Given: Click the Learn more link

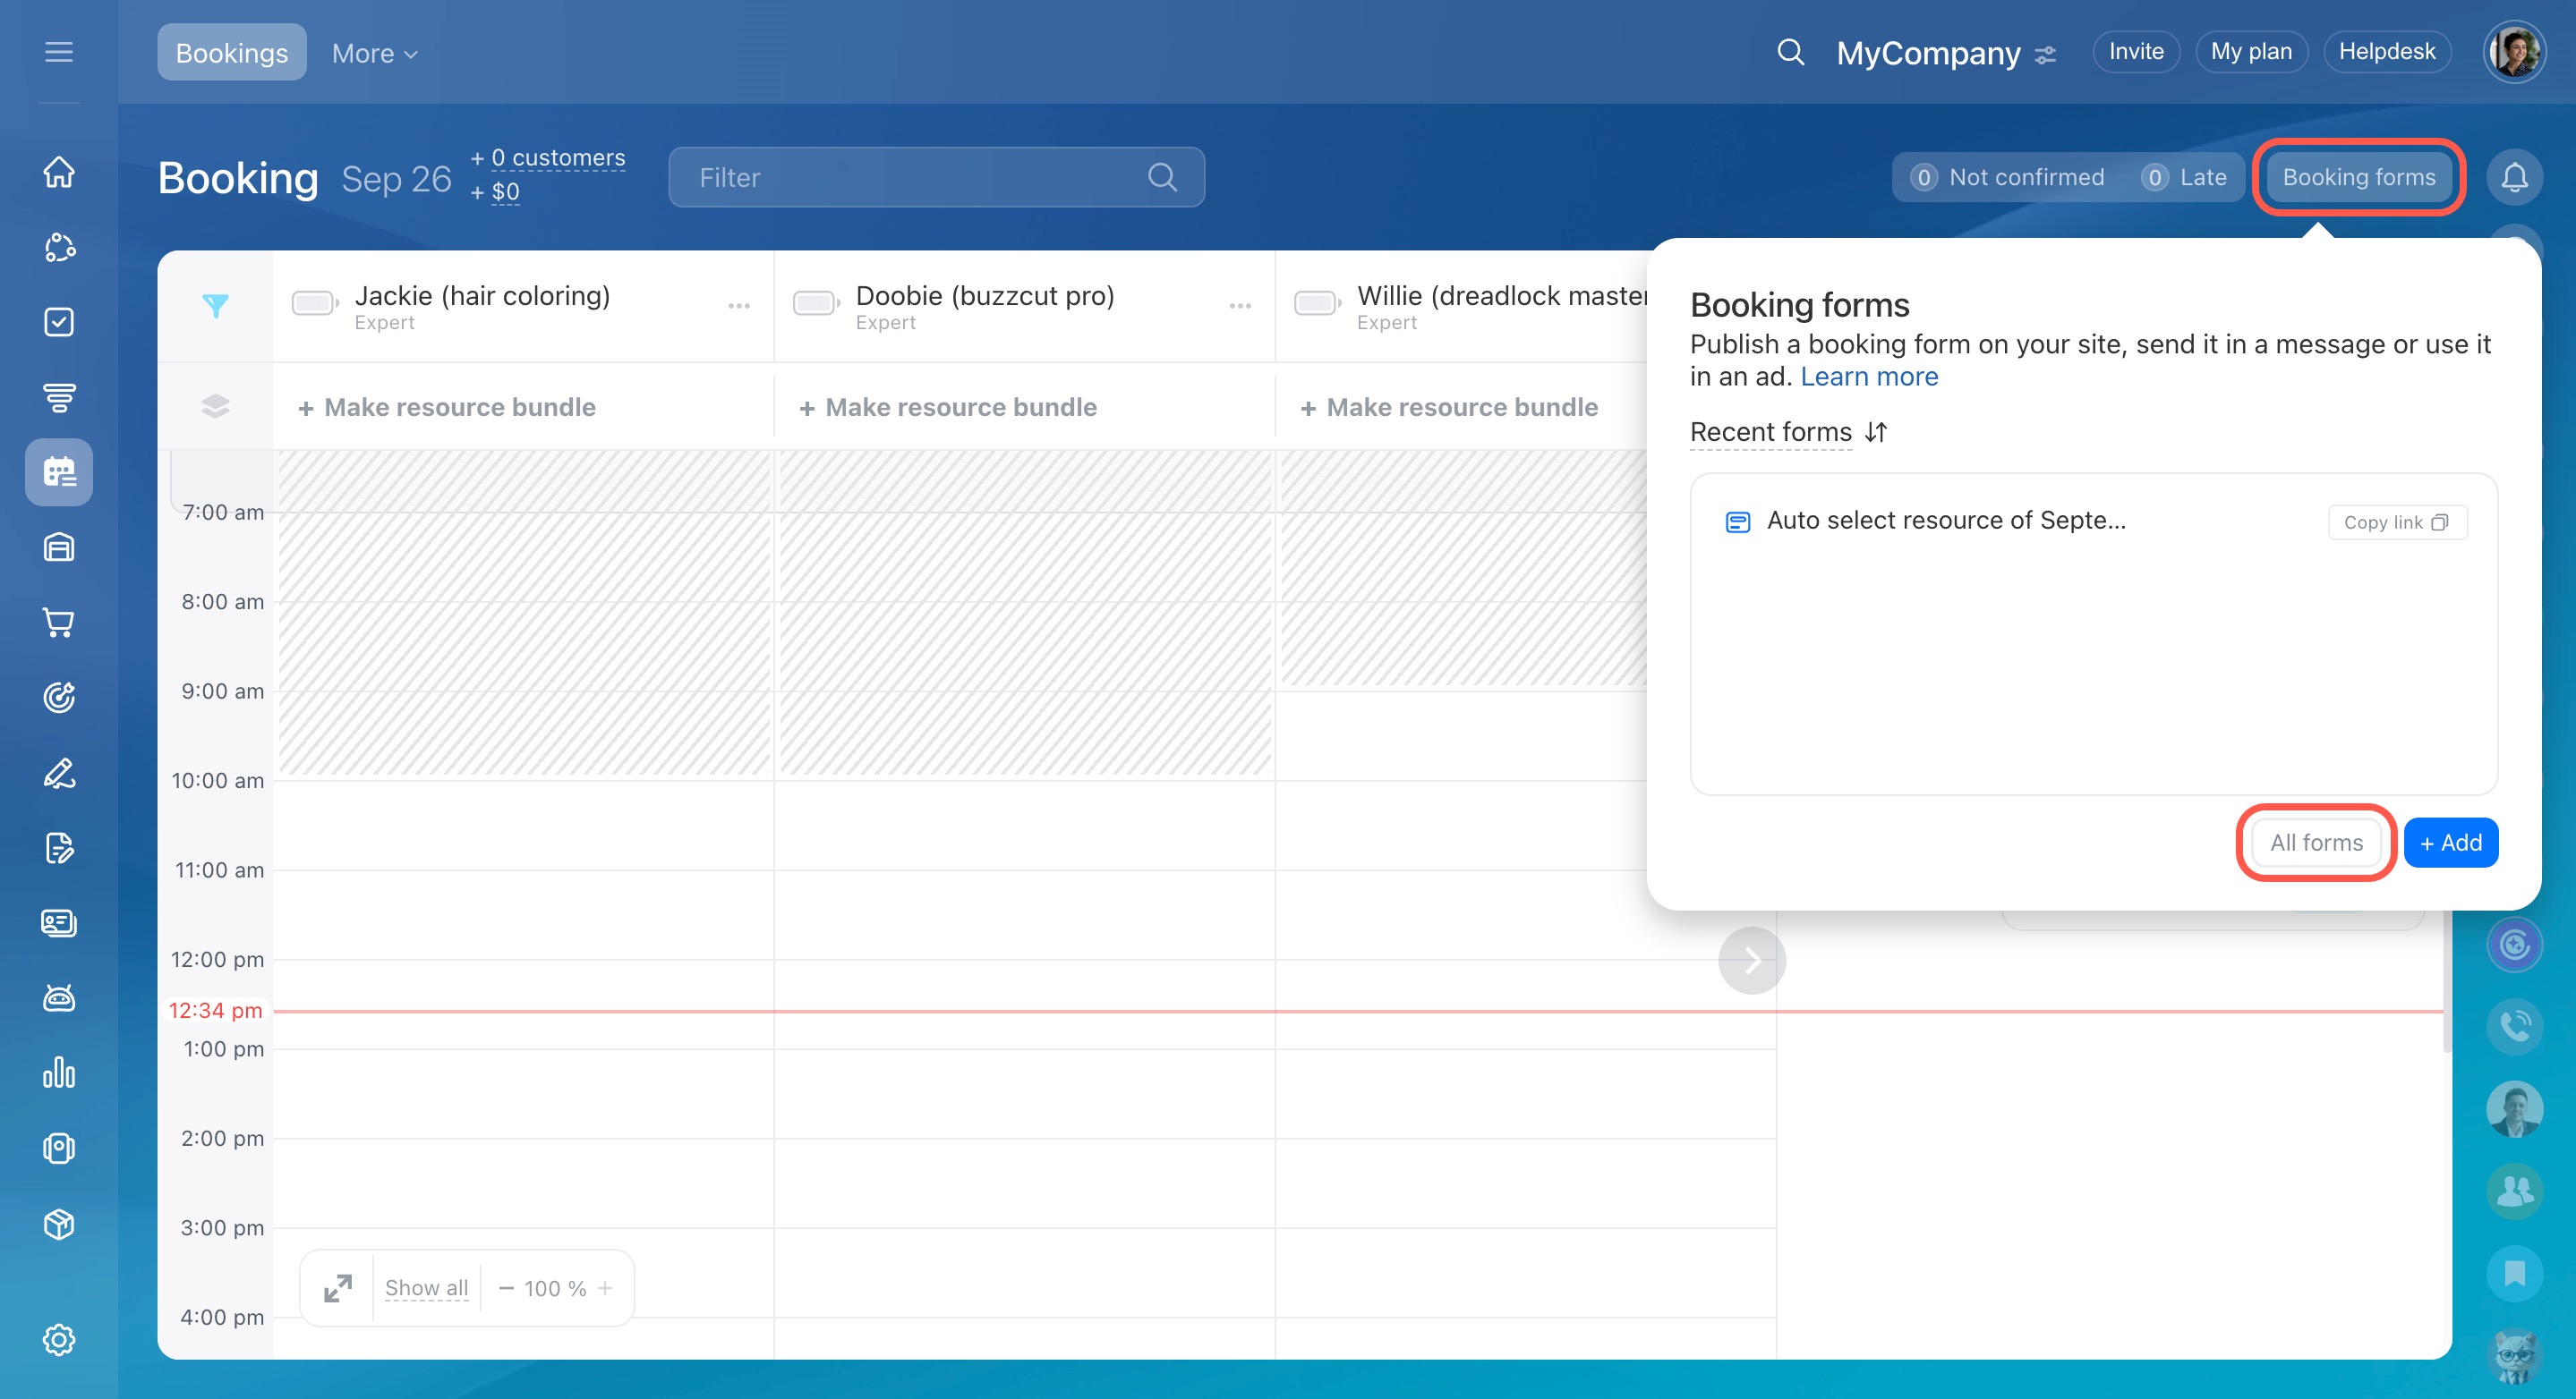Looking at the screenshot, I should point(1868,377).
